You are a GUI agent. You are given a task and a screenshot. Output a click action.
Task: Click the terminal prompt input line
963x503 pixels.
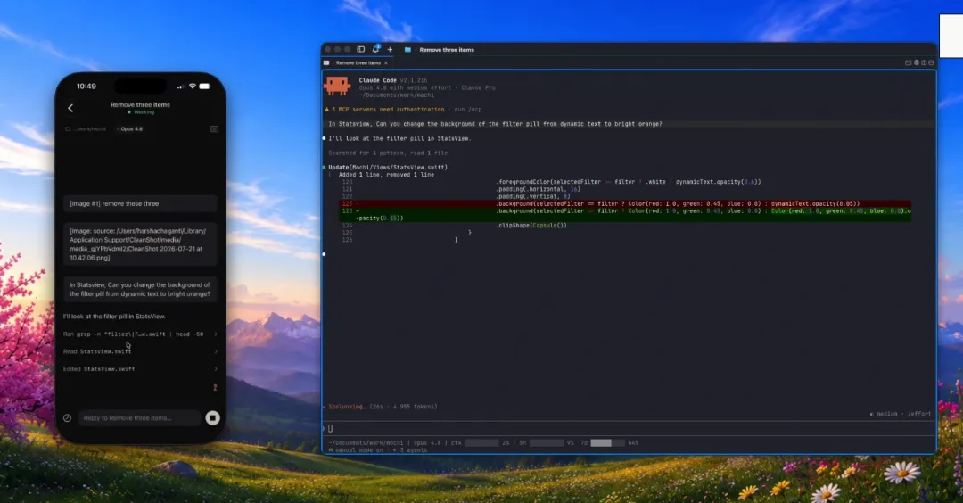click(629, 428)
